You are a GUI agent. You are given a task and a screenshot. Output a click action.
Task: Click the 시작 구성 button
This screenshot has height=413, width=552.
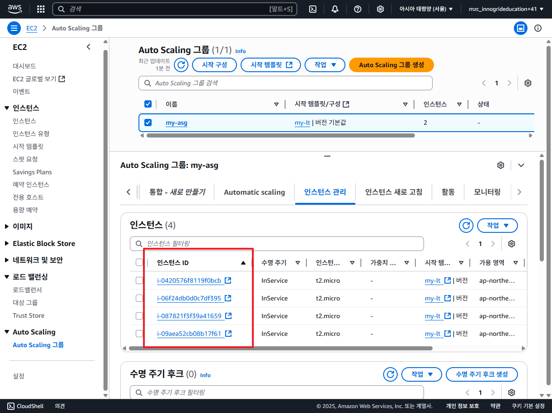click(x=214, y=65)
